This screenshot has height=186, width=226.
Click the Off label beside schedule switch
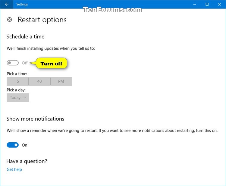(25, 63)
